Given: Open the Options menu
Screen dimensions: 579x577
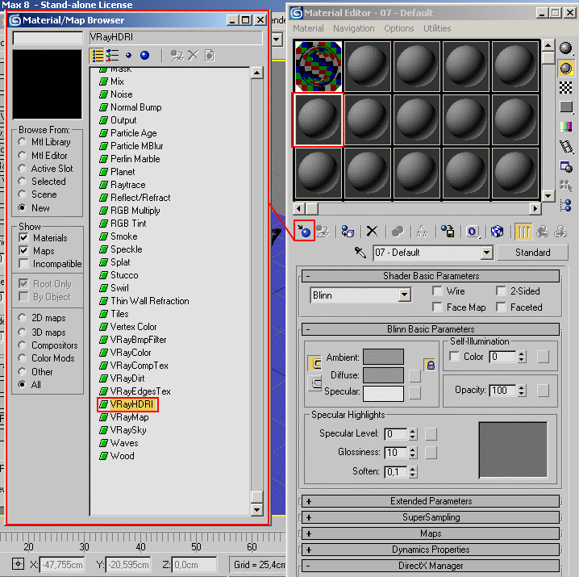Looking at the screenshot, I should (x=399, y=28).
